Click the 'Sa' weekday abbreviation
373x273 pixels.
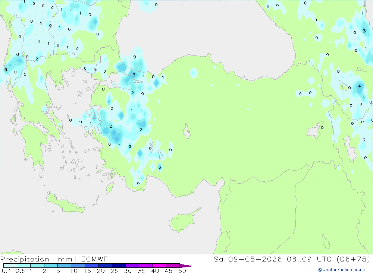pos(219,259)
